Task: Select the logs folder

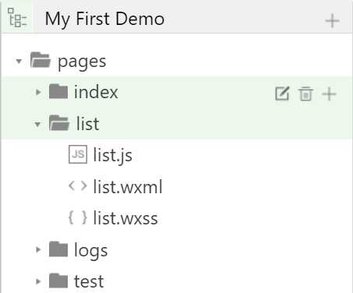Action: point(90,251)
